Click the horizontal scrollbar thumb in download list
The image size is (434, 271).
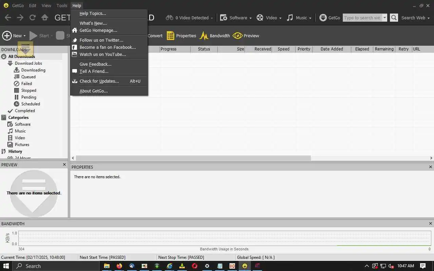tap(193, 158)
